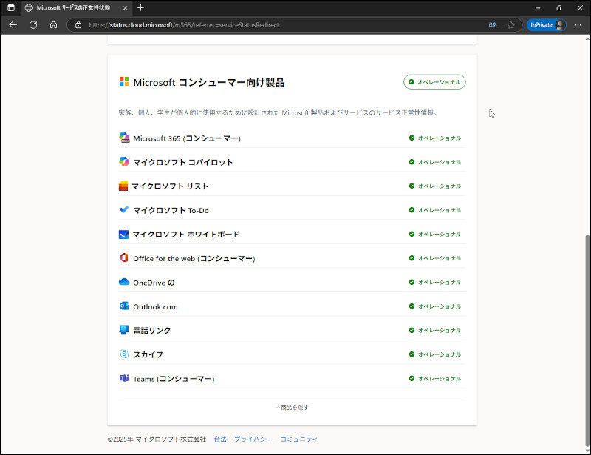Close the Microsoft サービスの正常性状態 tab
Screen dimensions: 591x455
click(x=125, y=8)
